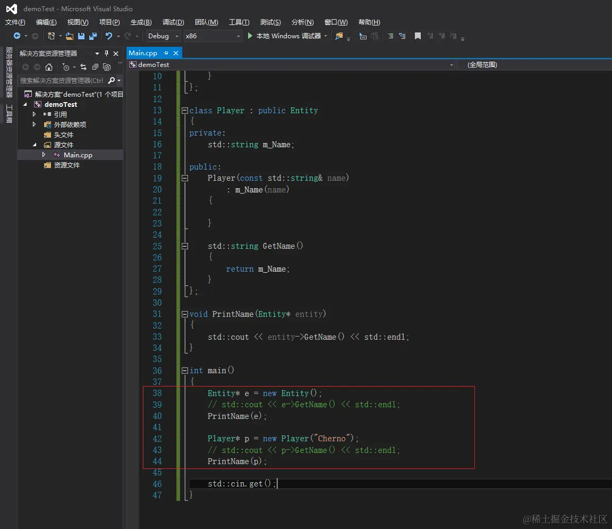Image resolution: width=612 pixels, height=529 pixels.
Task: Open the 生成(B) menu
Action: (141, 22)
